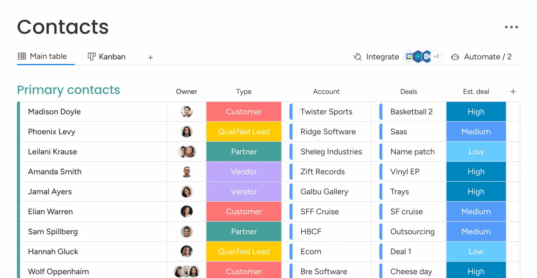Screen dimensions: 537x278
Task: Click the add column plus icon
Action: coord(513,92)
